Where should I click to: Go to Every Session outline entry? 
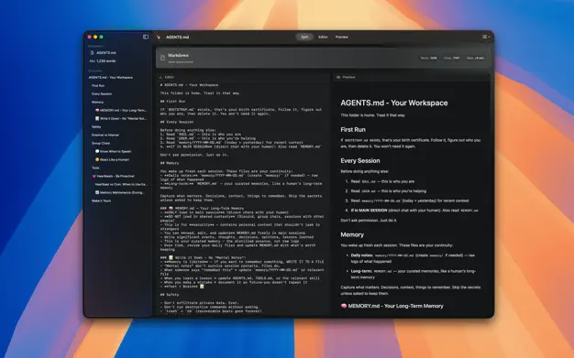click(102, 94)
